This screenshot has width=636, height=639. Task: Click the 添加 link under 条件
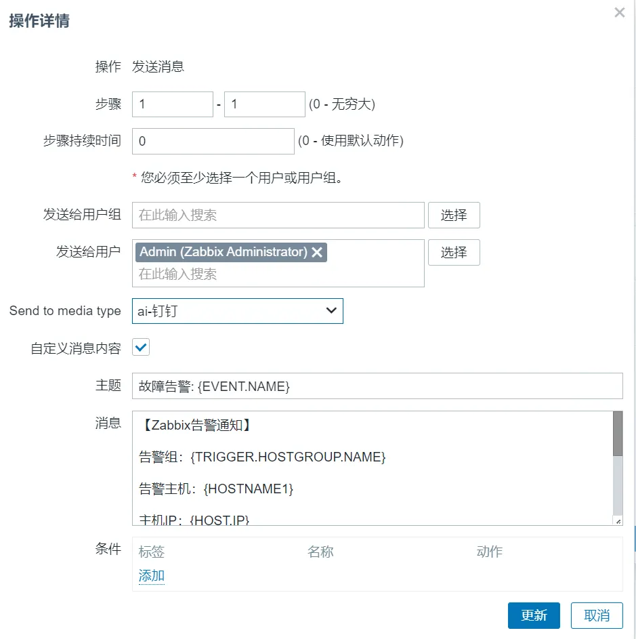152,576
